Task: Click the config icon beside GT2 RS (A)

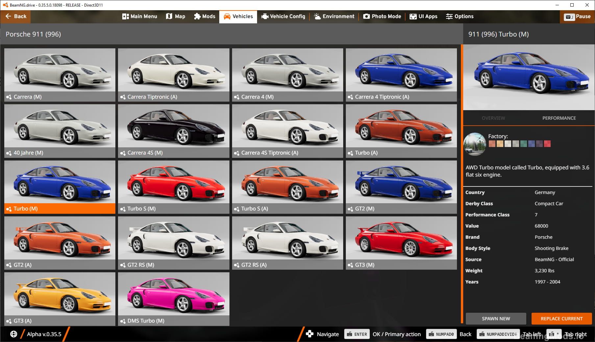Action: click(x=236, y=265)
